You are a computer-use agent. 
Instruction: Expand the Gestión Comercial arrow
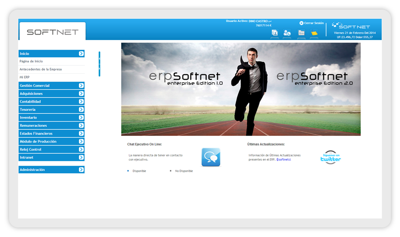81,85
